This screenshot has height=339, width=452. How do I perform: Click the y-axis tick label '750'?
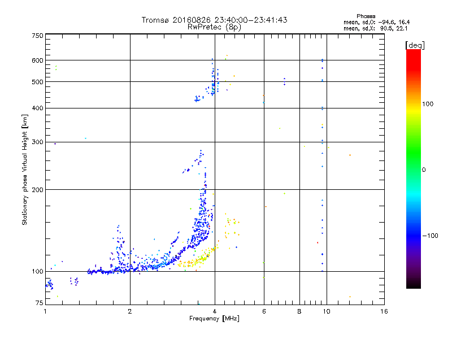[x=37, y=36]
